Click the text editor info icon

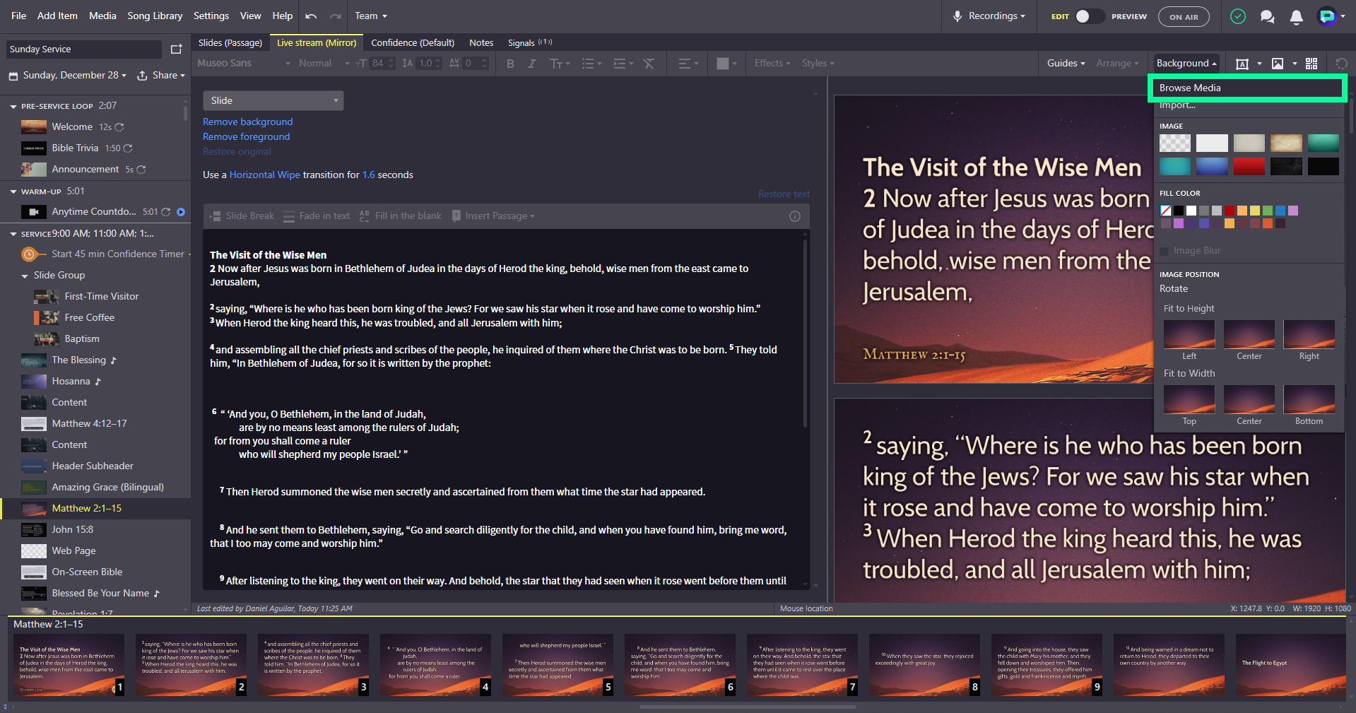tap(795, 216)
